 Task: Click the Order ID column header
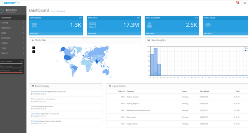[x=121, y=92]
